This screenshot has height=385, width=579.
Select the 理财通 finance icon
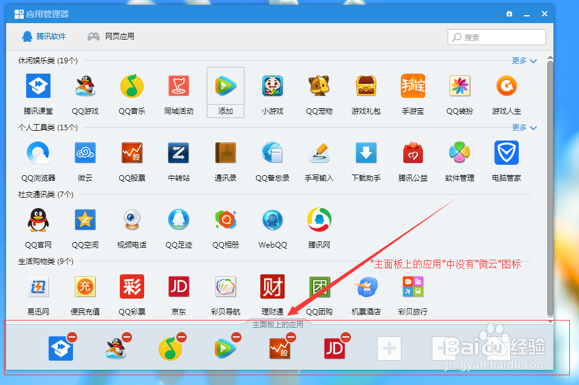[272, 286]
